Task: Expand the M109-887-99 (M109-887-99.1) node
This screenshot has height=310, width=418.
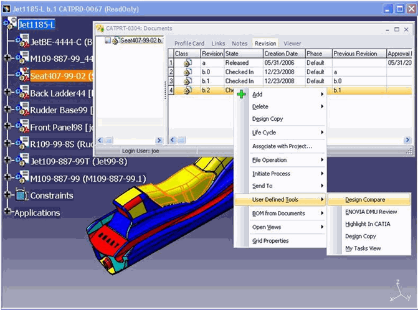Action: 7,177
